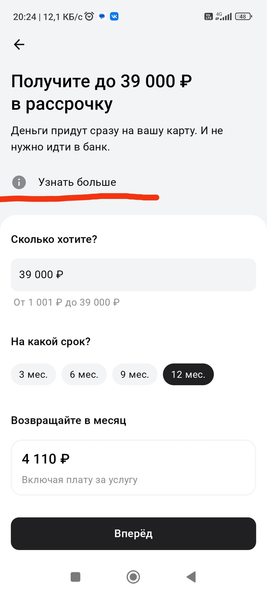Tap the 4G signal strength icon
This screenshot has height=593, width=267.
click(x=224, y=16)
